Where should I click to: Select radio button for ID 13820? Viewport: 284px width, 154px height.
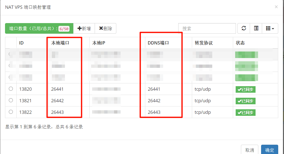pos(11,89)
